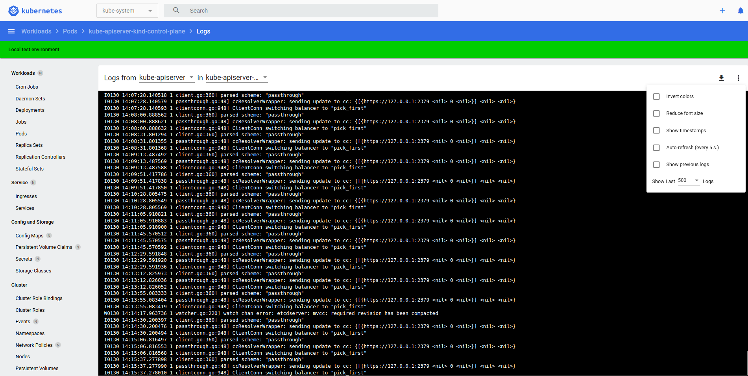Turn on Auto-refresh every 5 seconds
Screen dimensions: 748x376
tap(656, 148)
